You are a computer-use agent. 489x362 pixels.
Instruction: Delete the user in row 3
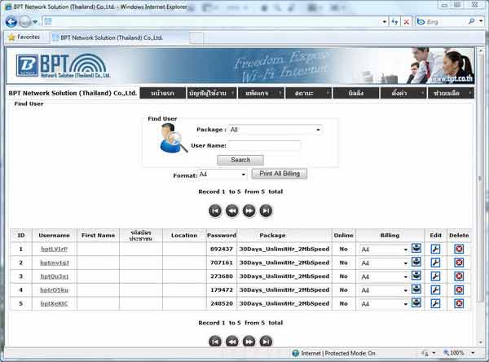(x=459, y=276)
